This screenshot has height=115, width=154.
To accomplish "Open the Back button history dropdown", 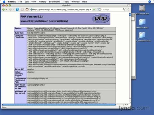I will click(6, 10).
